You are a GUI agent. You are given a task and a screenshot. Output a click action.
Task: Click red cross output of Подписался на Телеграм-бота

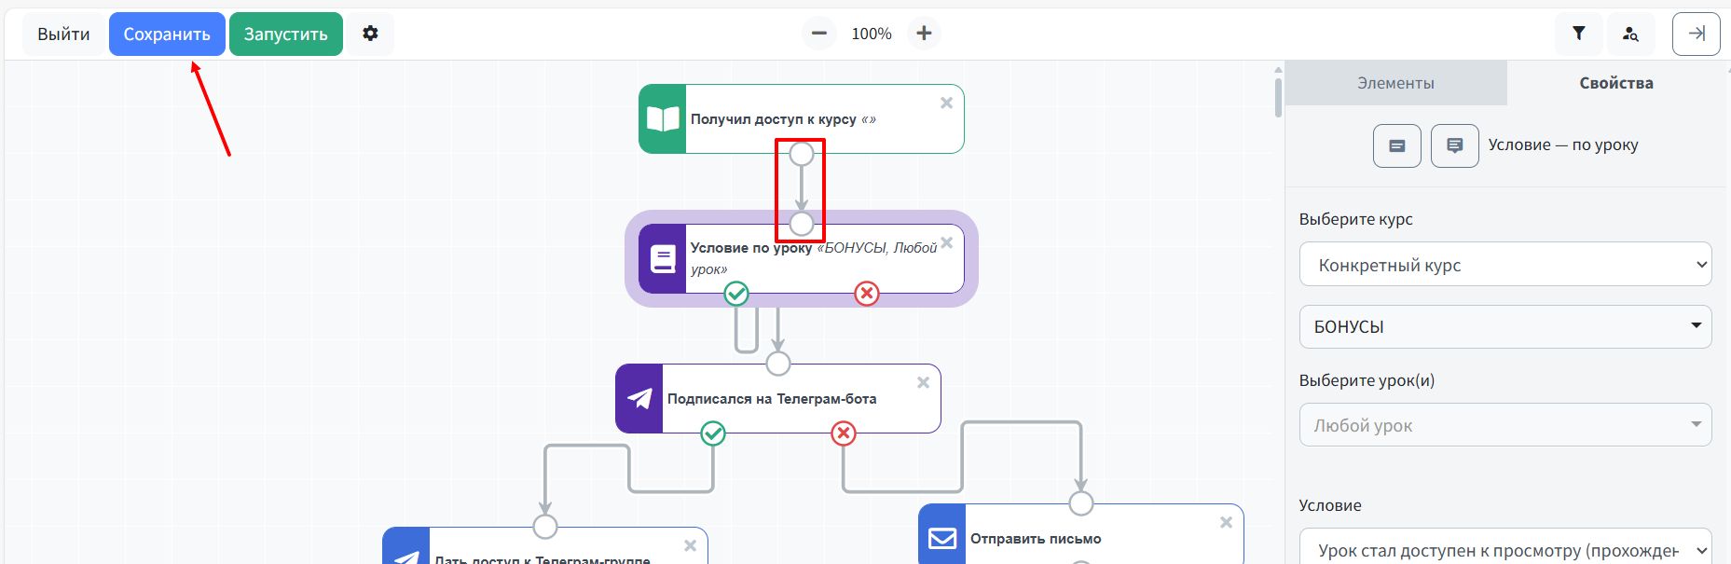(844, 433)
